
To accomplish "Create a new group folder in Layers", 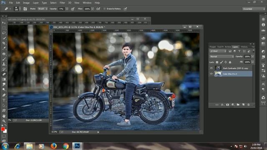I will coord(238,105).
